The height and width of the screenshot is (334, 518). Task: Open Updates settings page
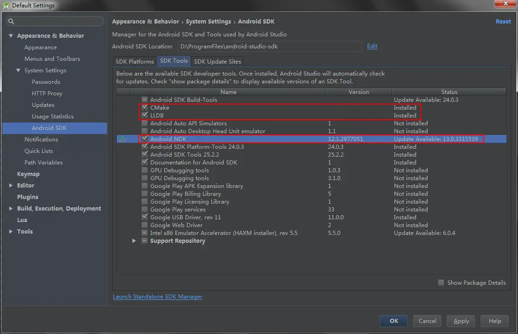(x=43, y=105)
